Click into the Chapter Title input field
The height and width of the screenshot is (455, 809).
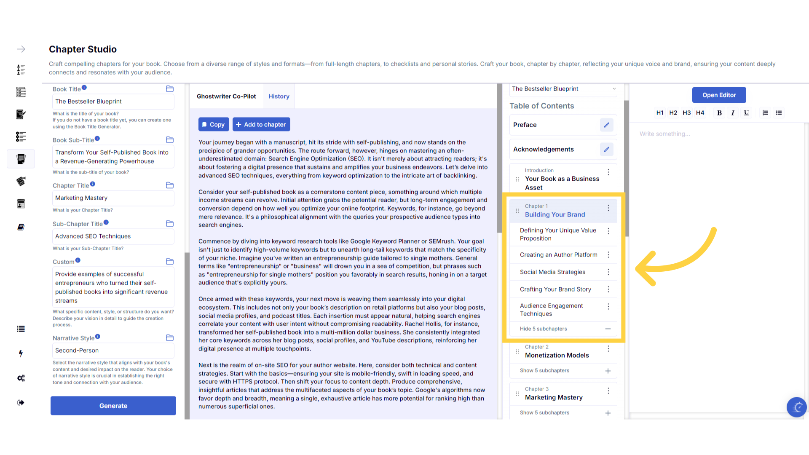pyautogui.click(x=113, y=198)
